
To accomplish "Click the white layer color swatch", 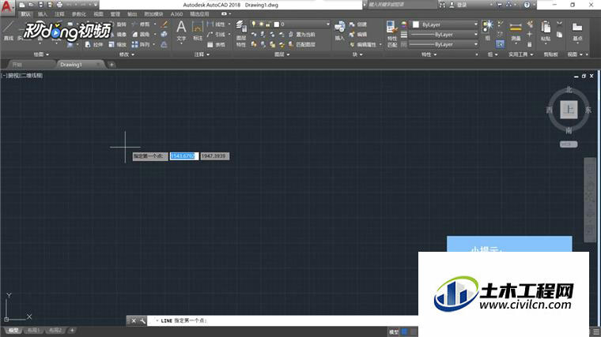I will pyautogui.click(x=276, y=24).
